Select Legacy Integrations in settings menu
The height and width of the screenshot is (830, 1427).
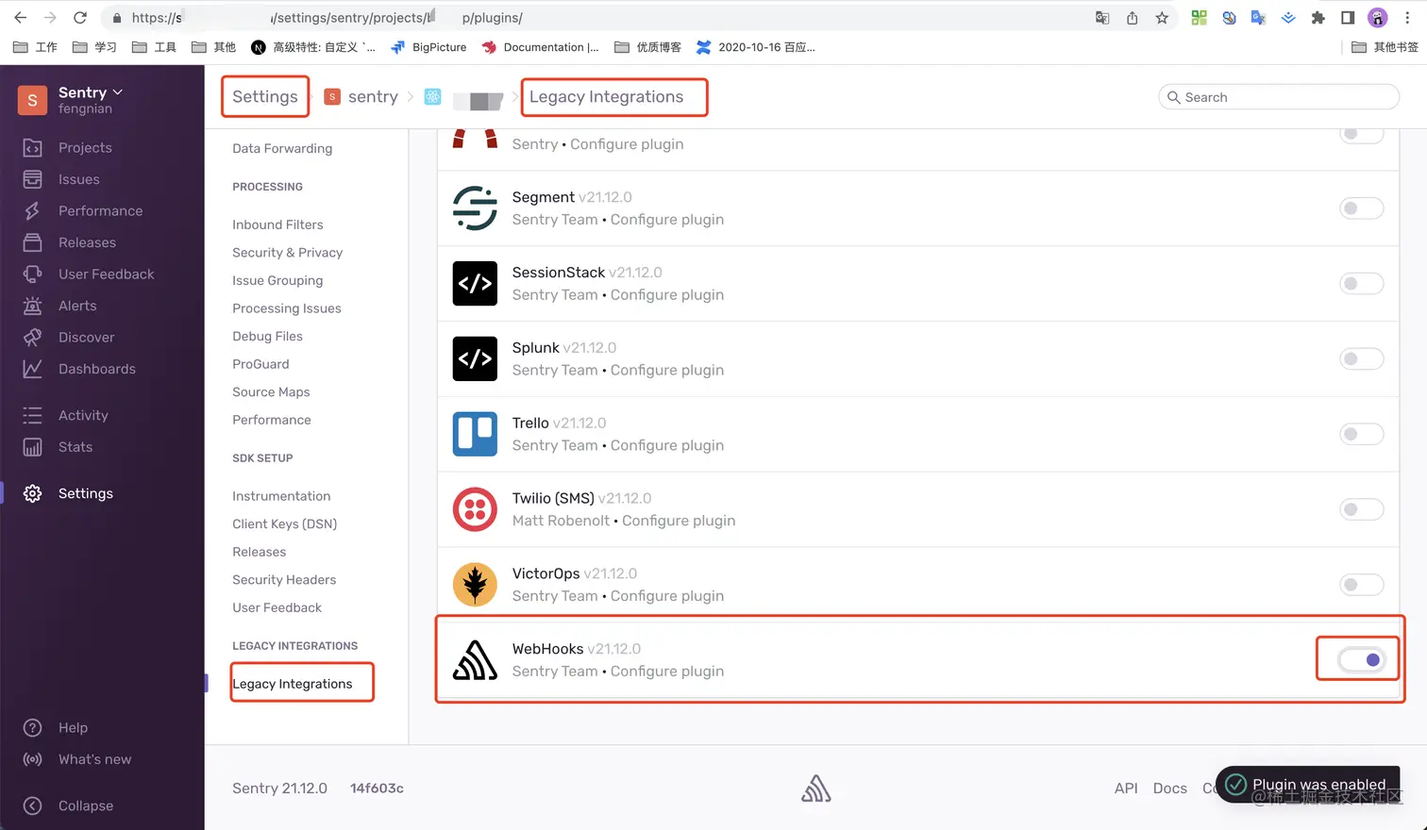pos(292,684)
